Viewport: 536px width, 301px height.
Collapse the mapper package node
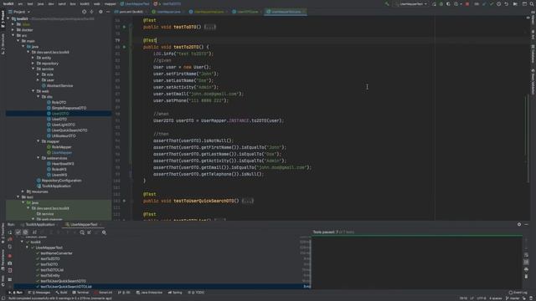coord(39,141)
